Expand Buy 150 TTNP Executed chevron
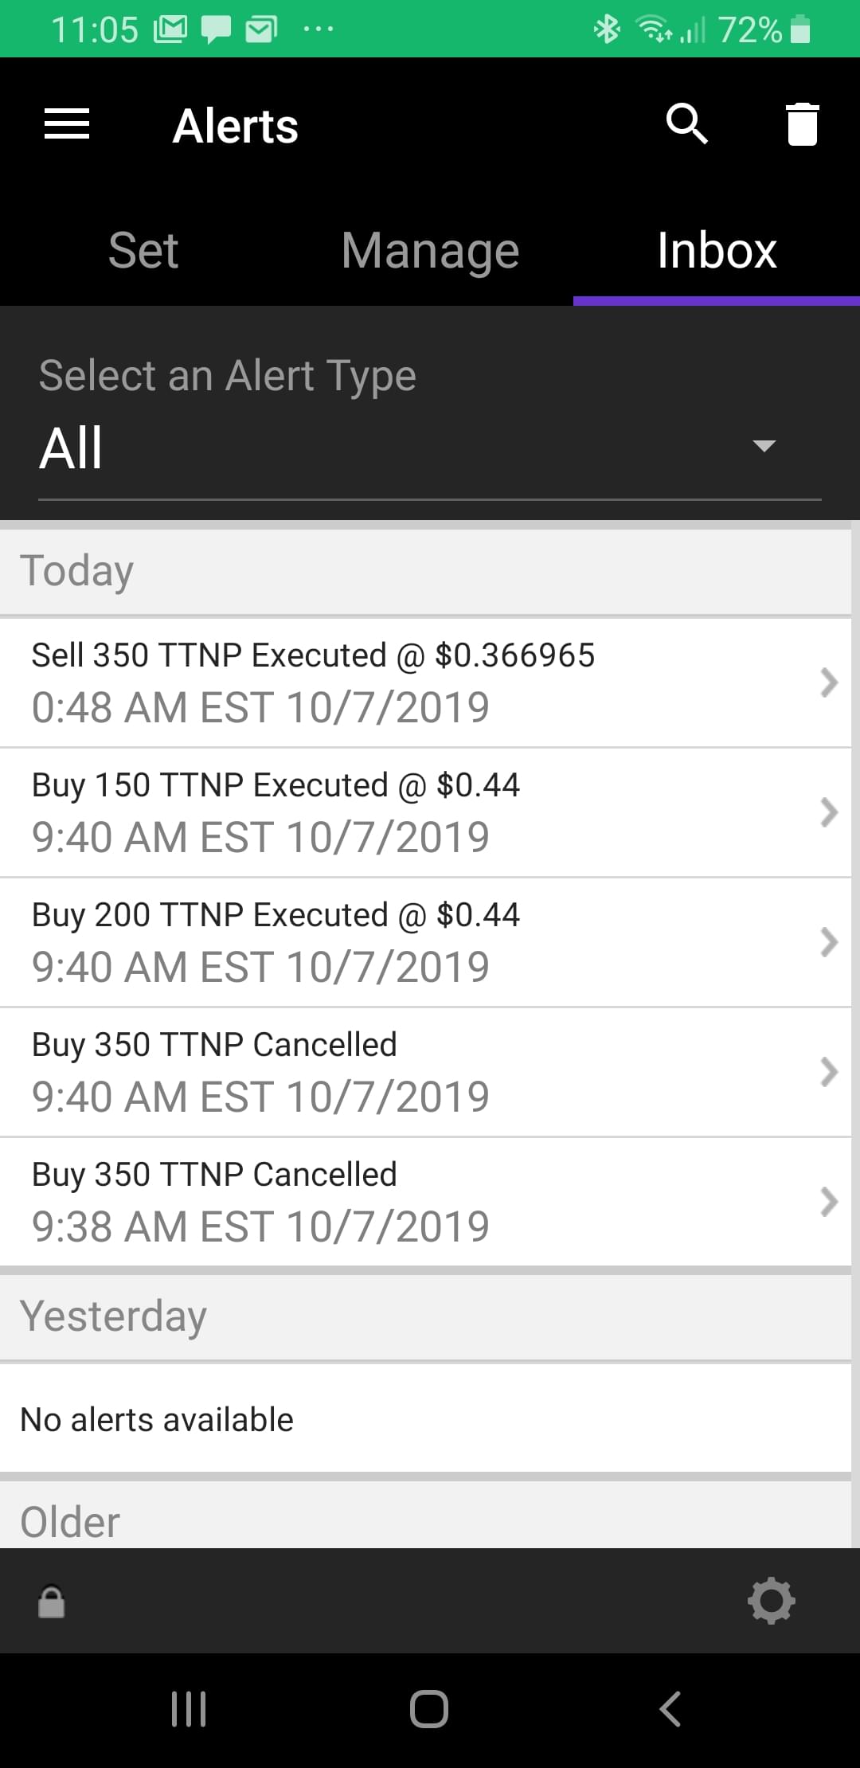 [x=828, y=812]
